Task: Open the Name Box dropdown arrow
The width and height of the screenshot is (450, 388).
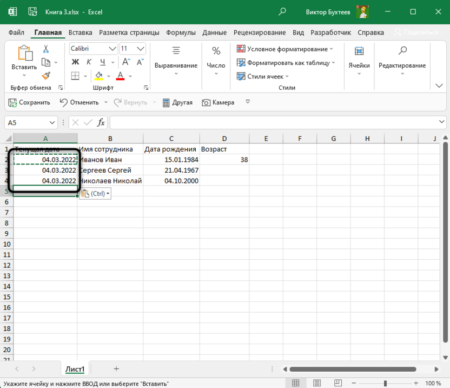Action: [x=52, y=123]
